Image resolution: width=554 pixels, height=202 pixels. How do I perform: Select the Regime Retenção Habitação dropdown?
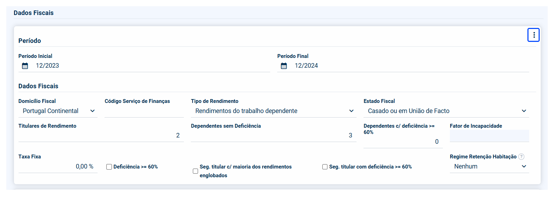(489, 166)
